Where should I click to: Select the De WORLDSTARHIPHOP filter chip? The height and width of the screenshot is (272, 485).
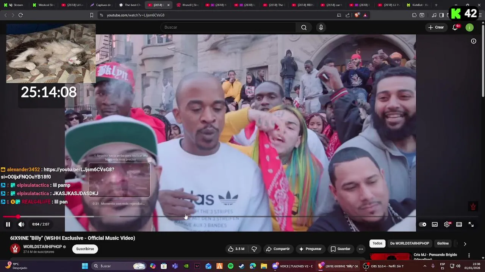coord(410,244)
